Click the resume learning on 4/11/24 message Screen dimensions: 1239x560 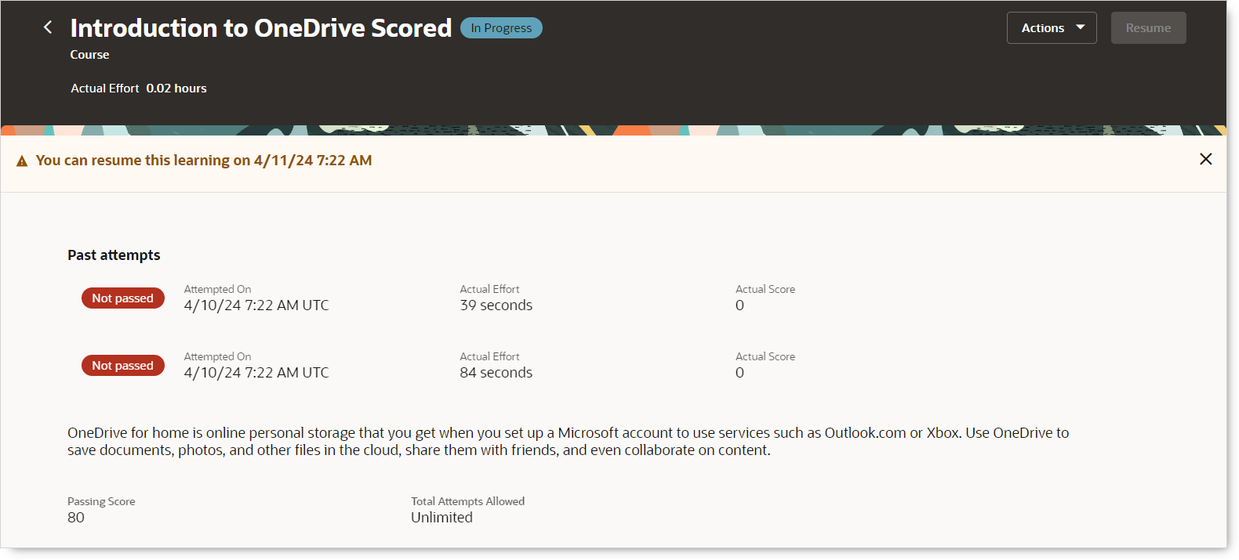click(204, 161)
